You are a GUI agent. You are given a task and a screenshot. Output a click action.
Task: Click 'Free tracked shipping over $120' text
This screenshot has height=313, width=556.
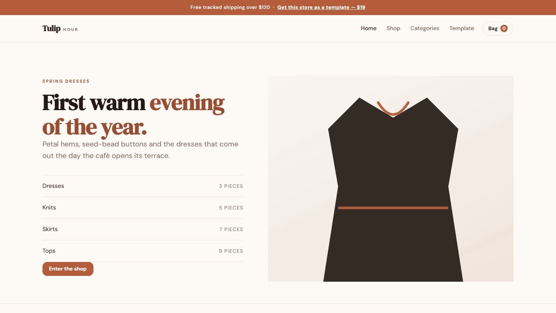230,7
